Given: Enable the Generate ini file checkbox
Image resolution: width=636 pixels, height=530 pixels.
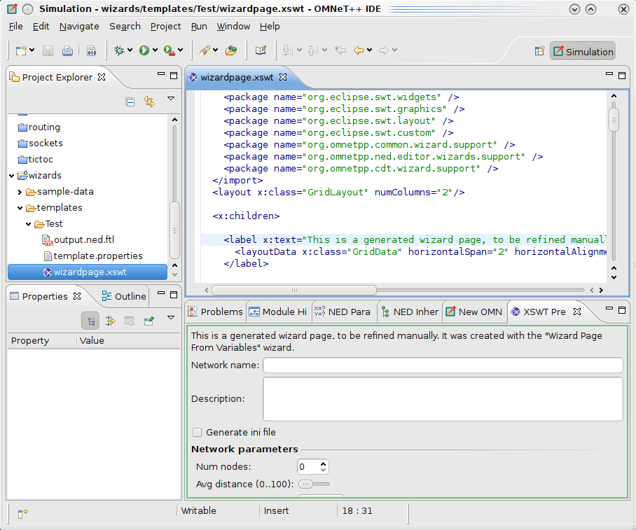Looking at the screenshot, I should click(197, 432).
